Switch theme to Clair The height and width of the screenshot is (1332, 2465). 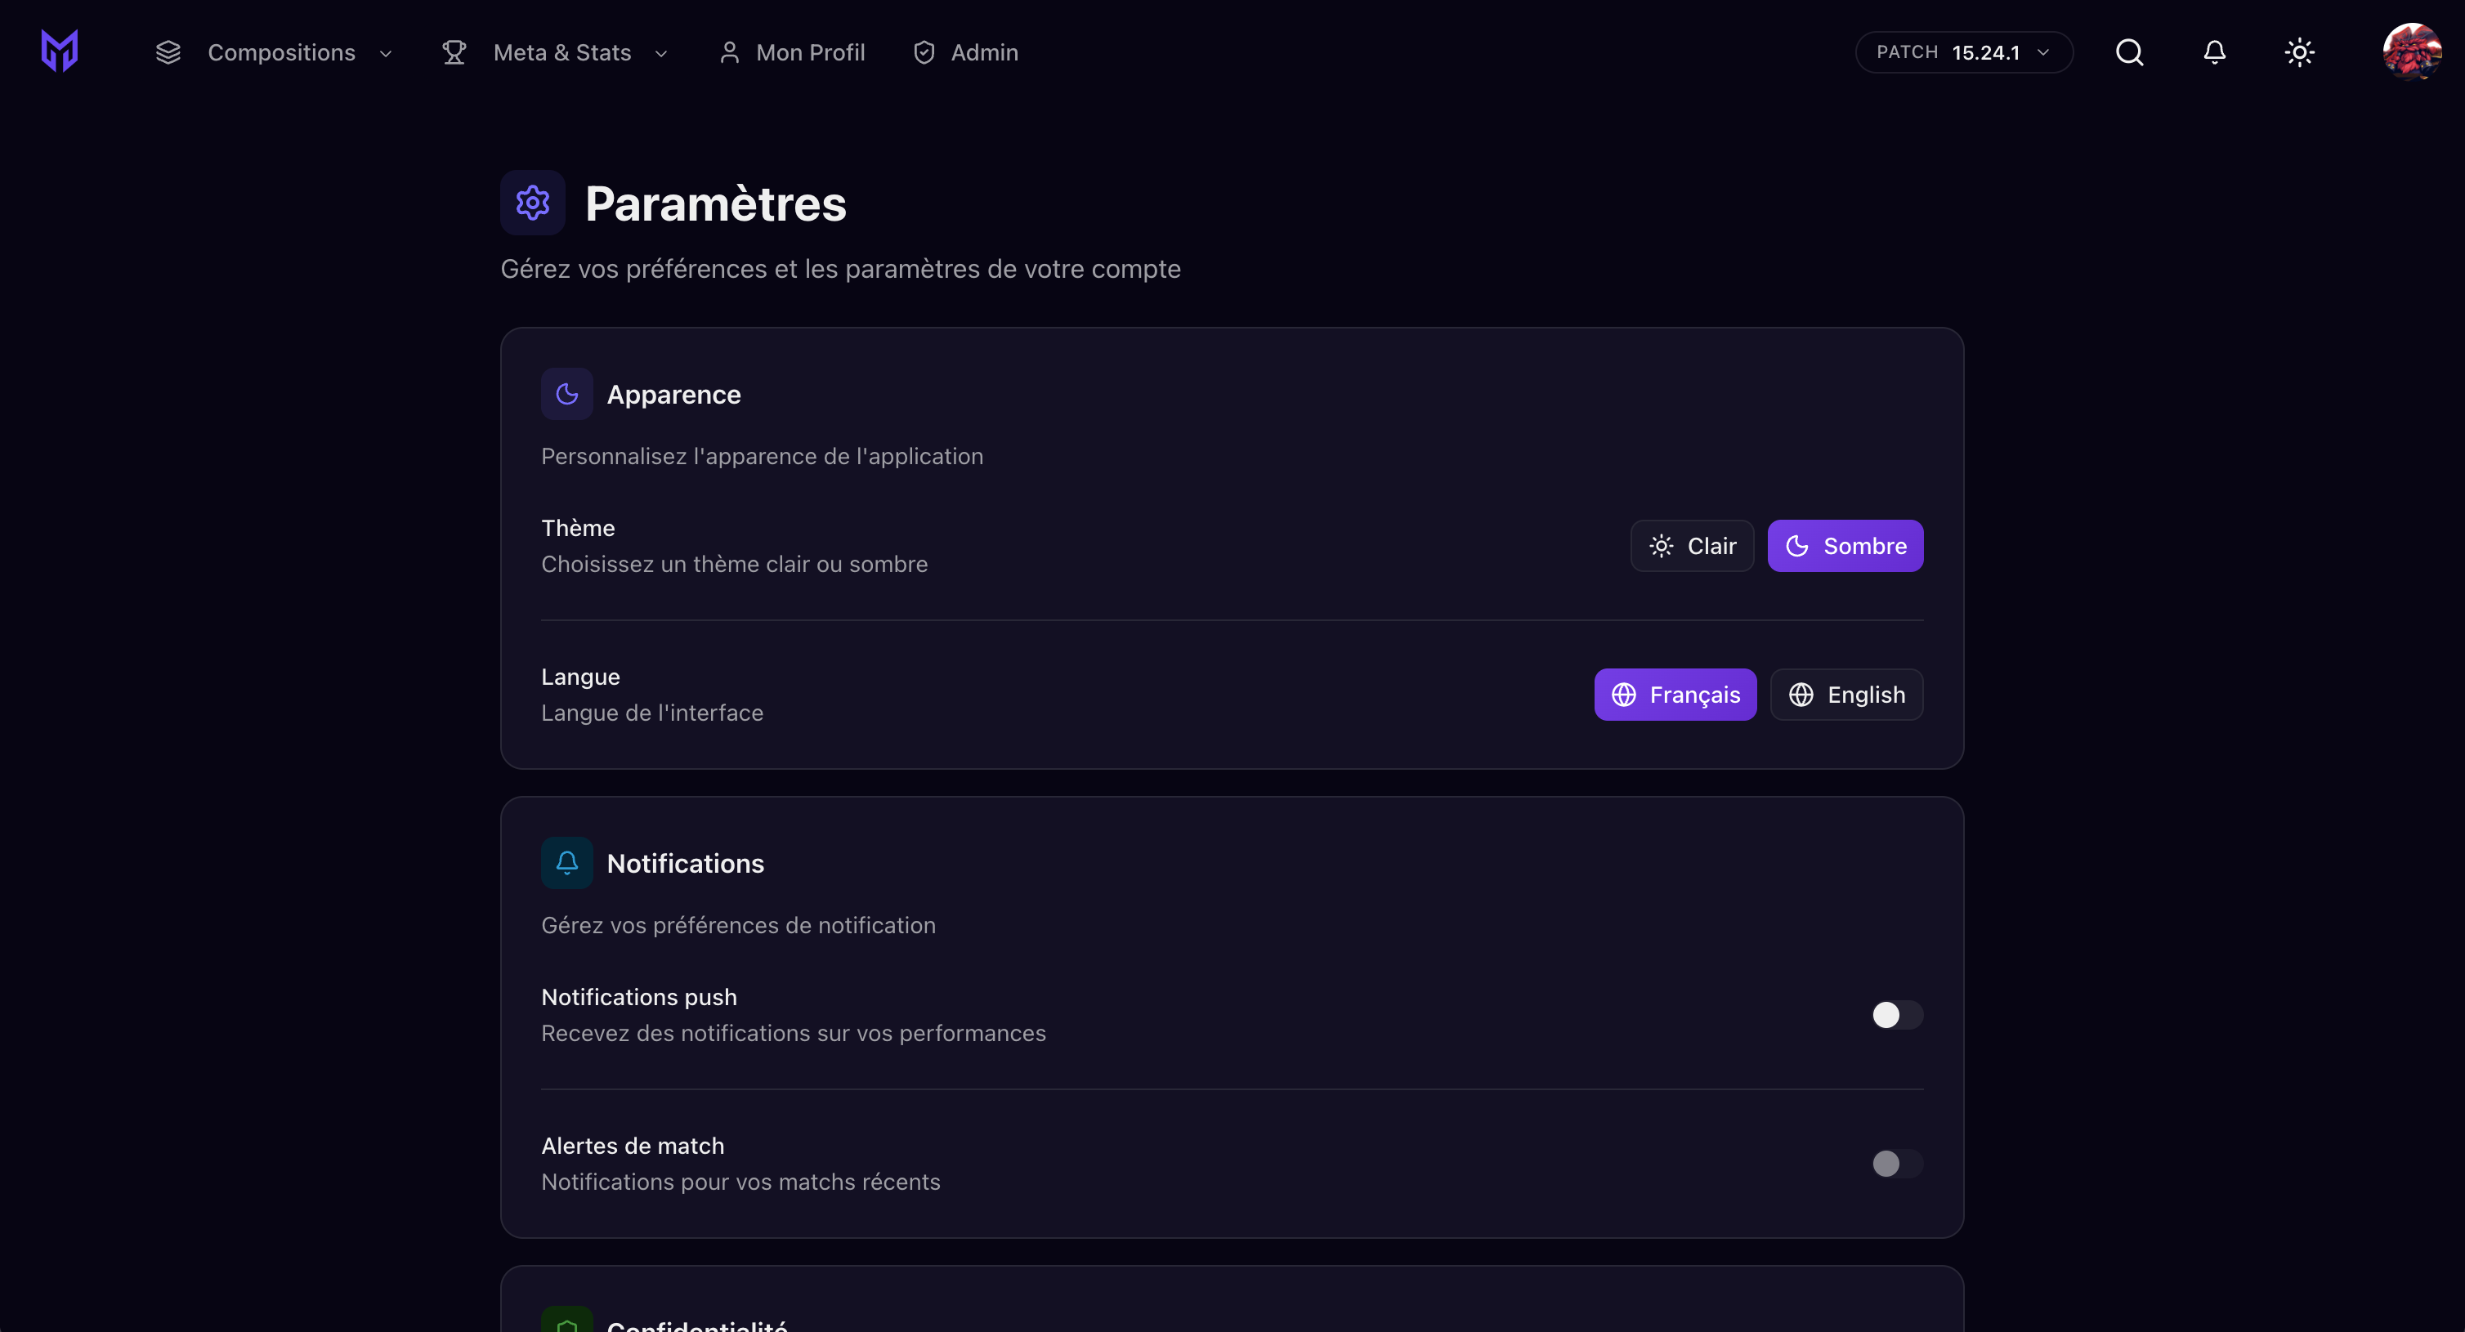(x=1692, y=547)
